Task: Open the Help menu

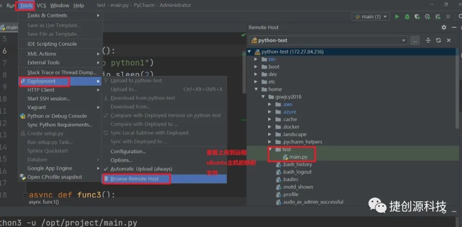Action: tap(79, 5)
